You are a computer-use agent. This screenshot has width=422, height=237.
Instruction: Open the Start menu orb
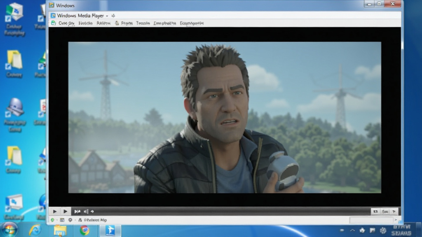coord(9,230)
